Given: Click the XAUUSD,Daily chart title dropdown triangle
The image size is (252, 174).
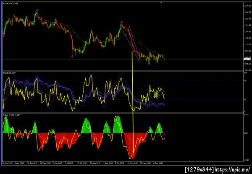Looking at the screenshot, I should click(x=4, y=3).
